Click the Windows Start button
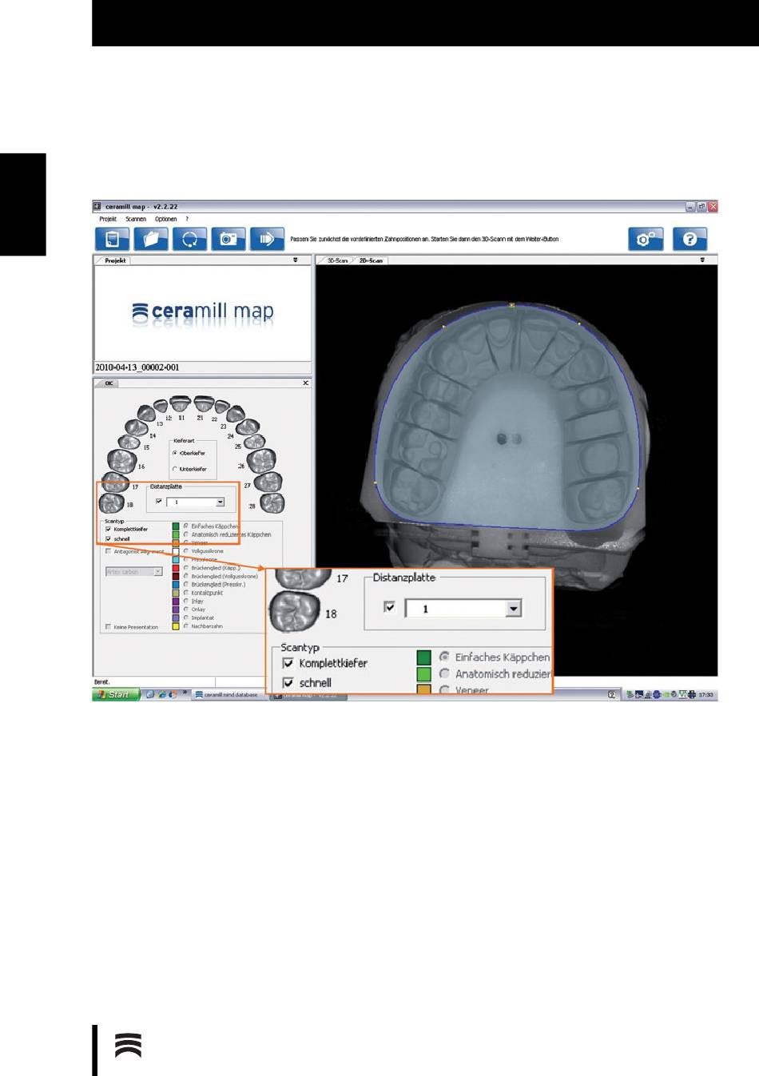The height and width of the screenshot is (1076, 759). [117, 695]
